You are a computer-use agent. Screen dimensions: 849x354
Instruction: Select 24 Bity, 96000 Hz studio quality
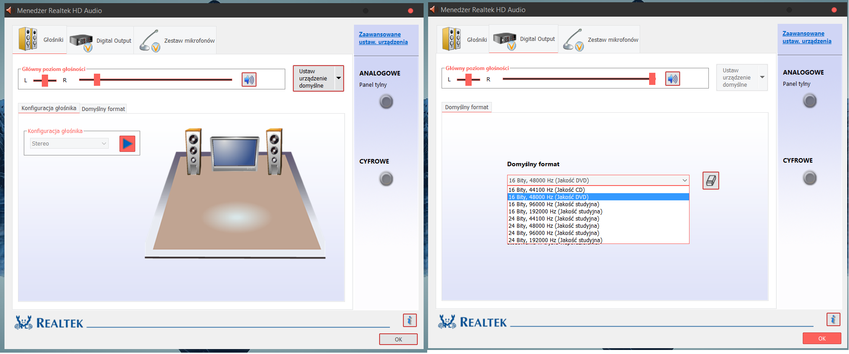598,233
